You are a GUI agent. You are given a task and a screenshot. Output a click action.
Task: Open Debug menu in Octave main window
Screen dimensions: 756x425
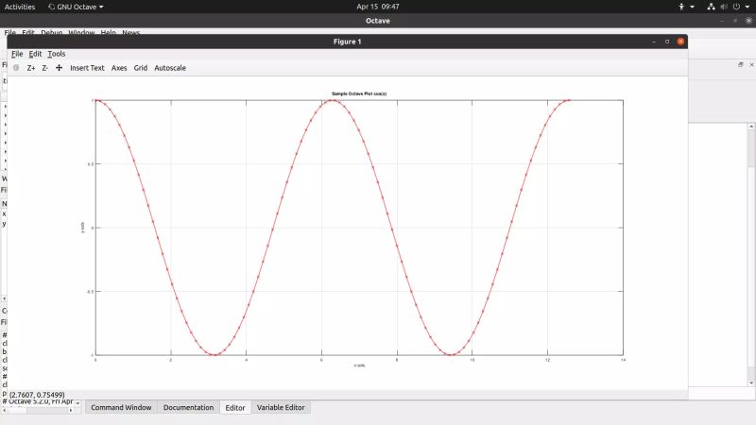click(x=52, y=32)
